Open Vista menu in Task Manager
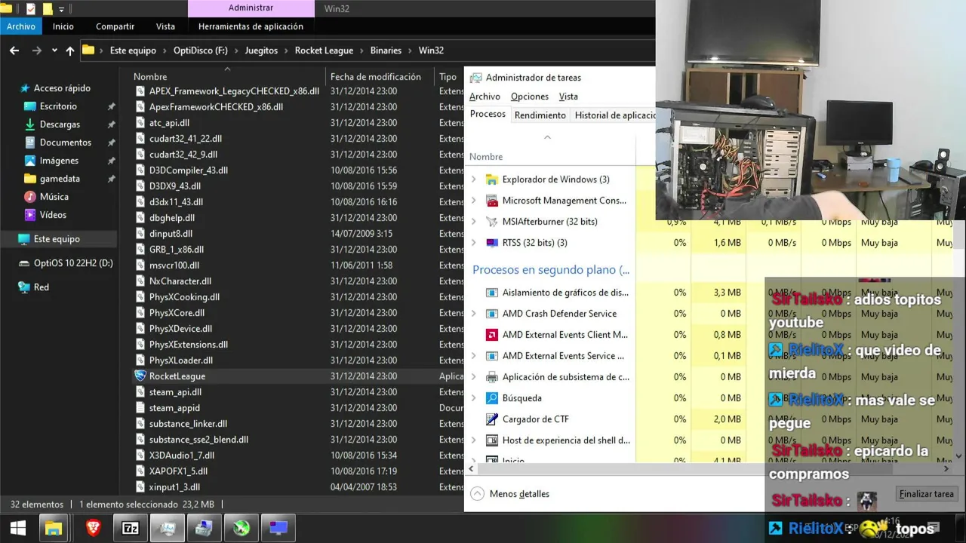 (x=568, y=97)
